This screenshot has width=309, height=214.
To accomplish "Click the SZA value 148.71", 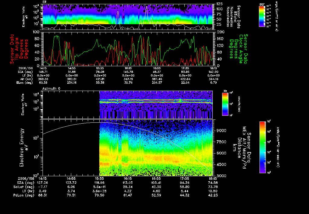I will pos(43,72).
